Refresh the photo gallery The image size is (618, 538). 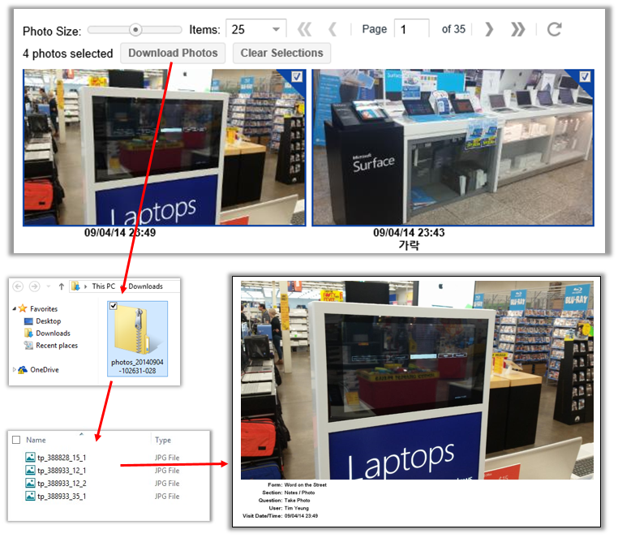(554, 29)
